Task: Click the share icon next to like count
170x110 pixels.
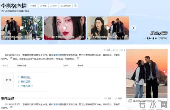Action: click(122, 50)
